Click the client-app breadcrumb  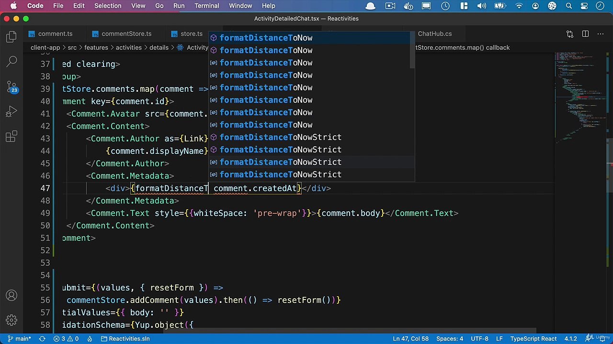(x=45, y=48)
